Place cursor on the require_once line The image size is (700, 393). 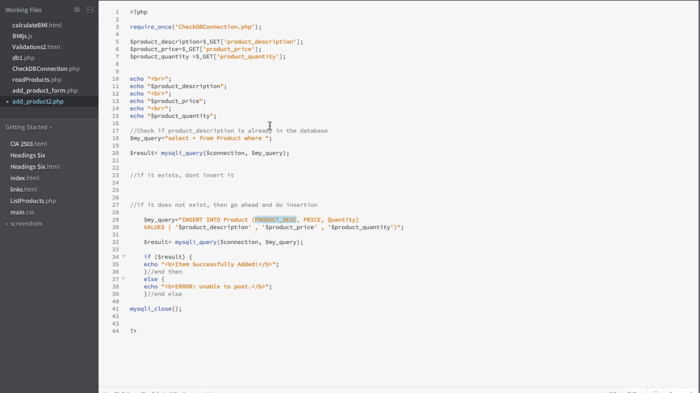[196, 27]
